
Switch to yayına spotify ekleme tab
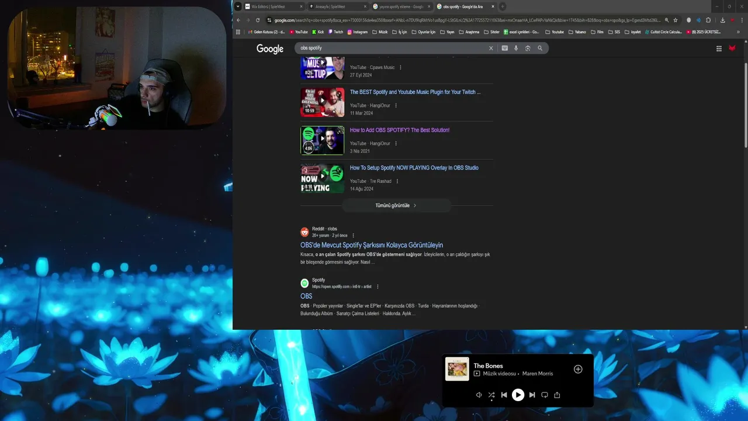click(x=402, y=6)
